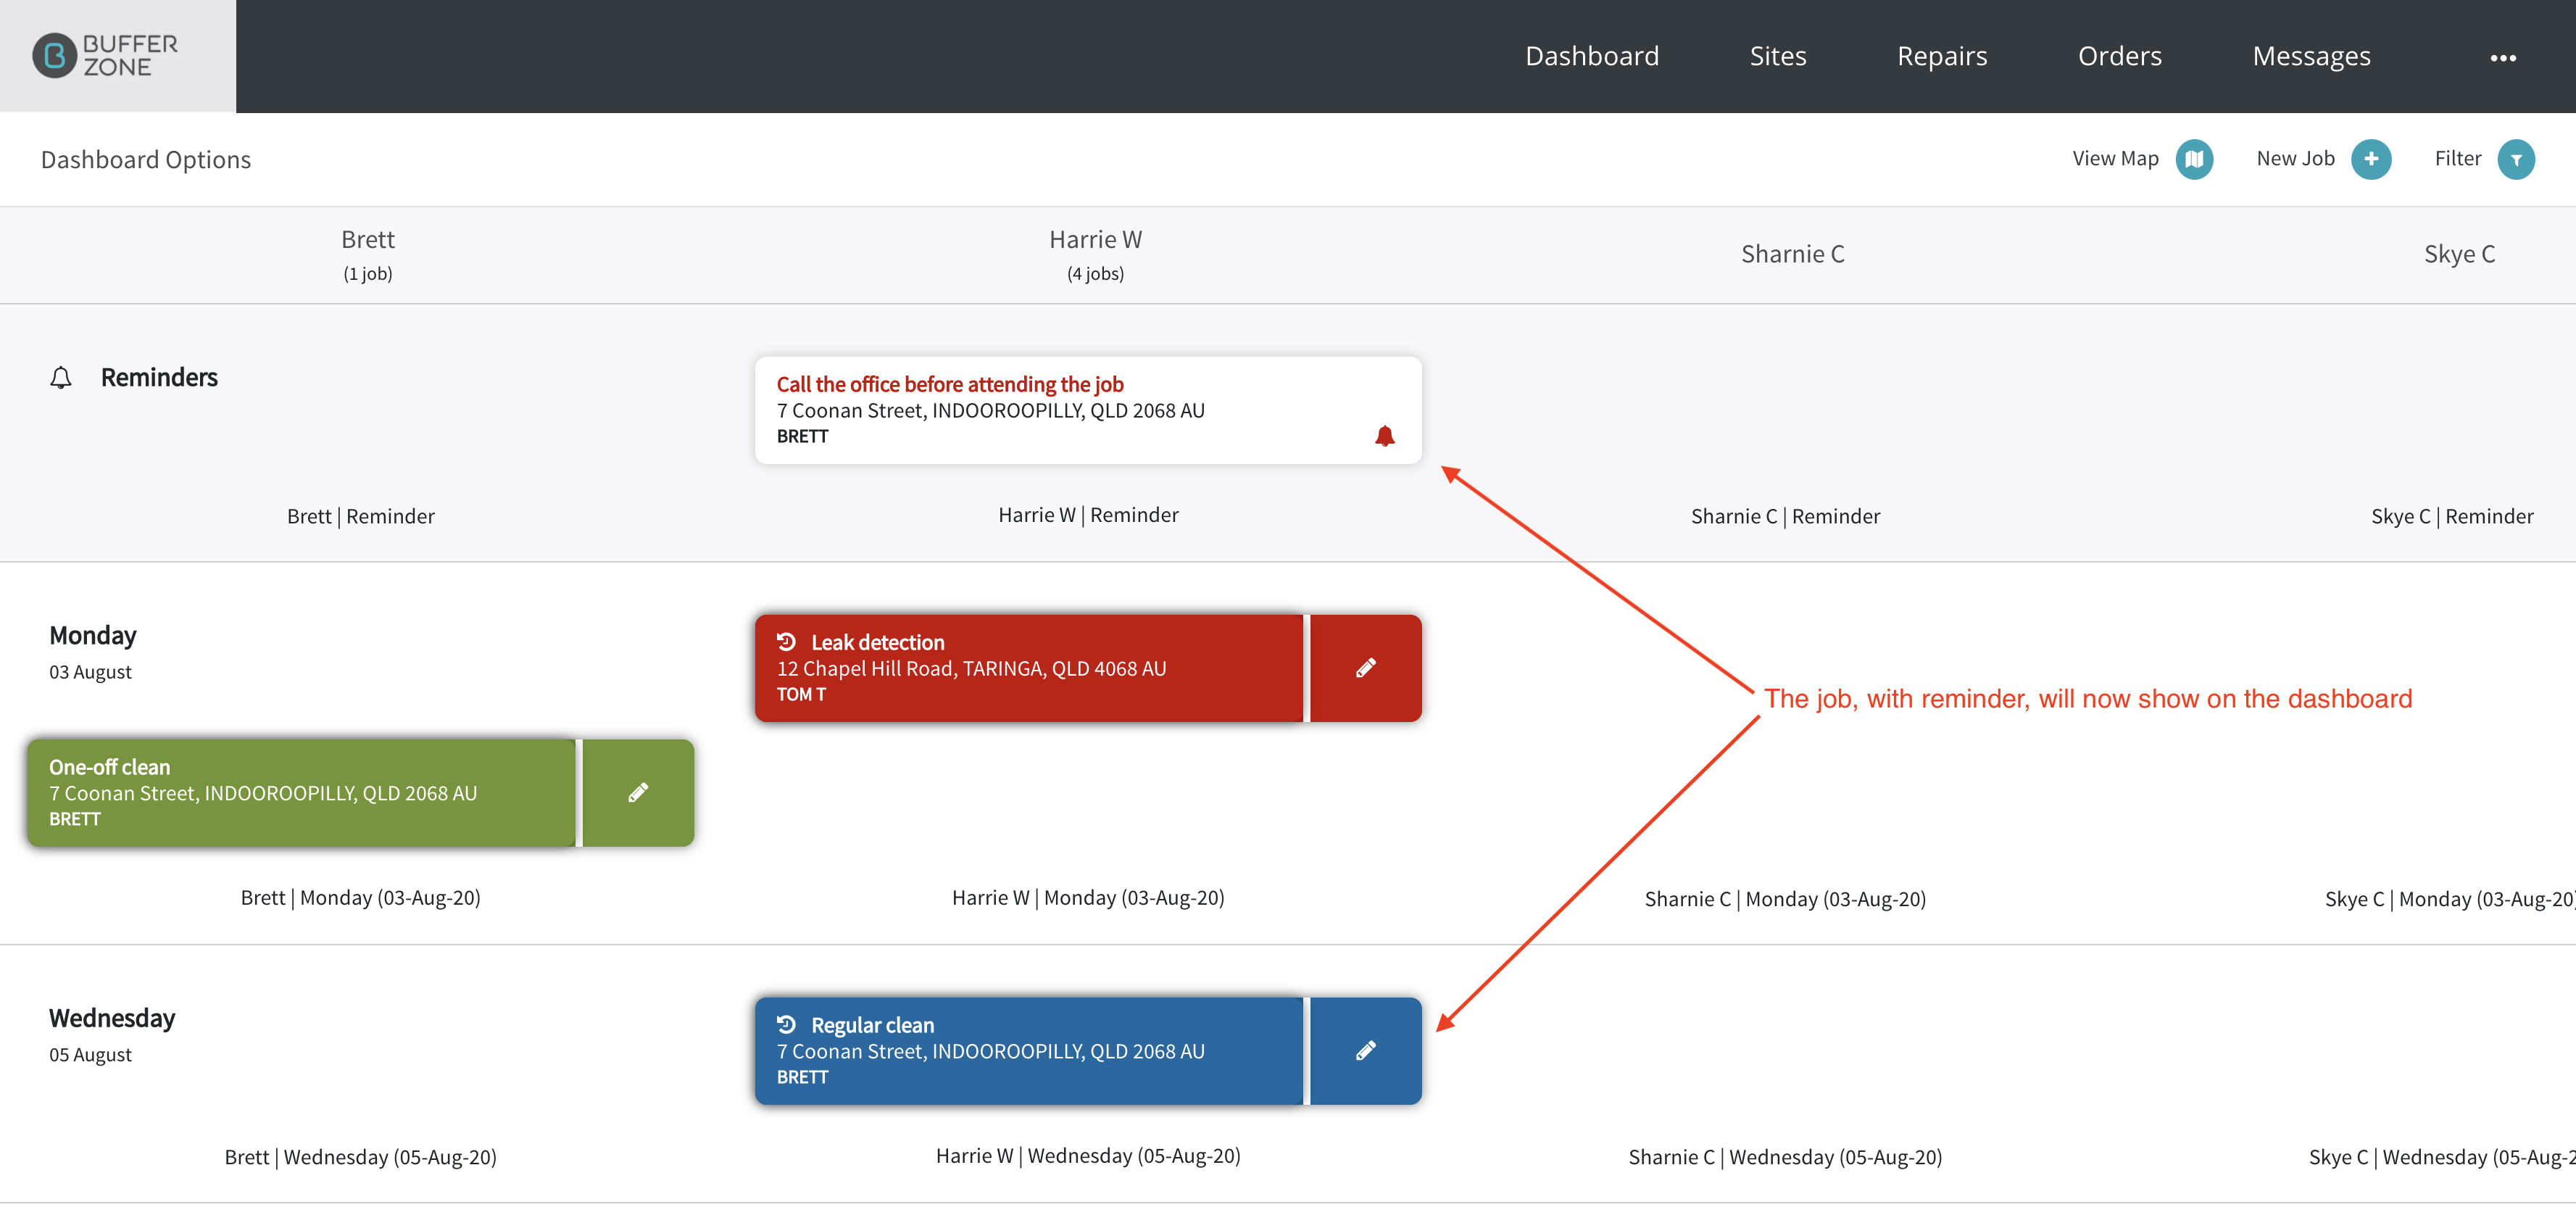Open the Orders menu item
Screen dimensions: 2576x1215
point(2120,56)
